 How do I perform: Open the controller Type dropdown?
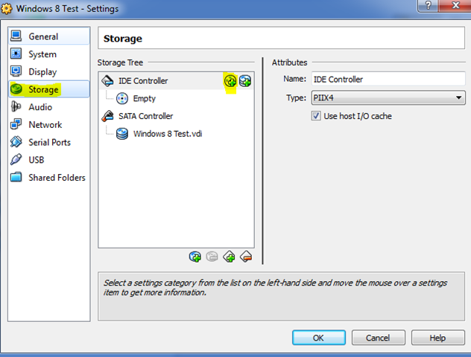pos(388,97)
